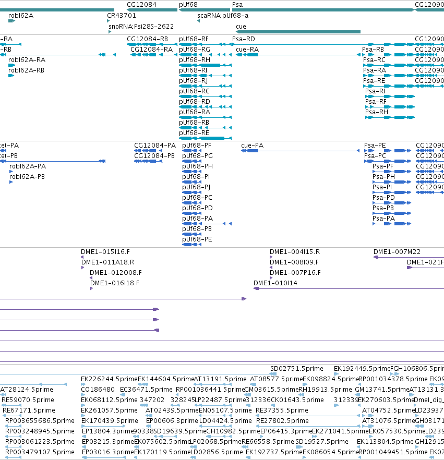Click protein label Psa-PE
Screen dimensions: 444x460
[x=375, y=146]
